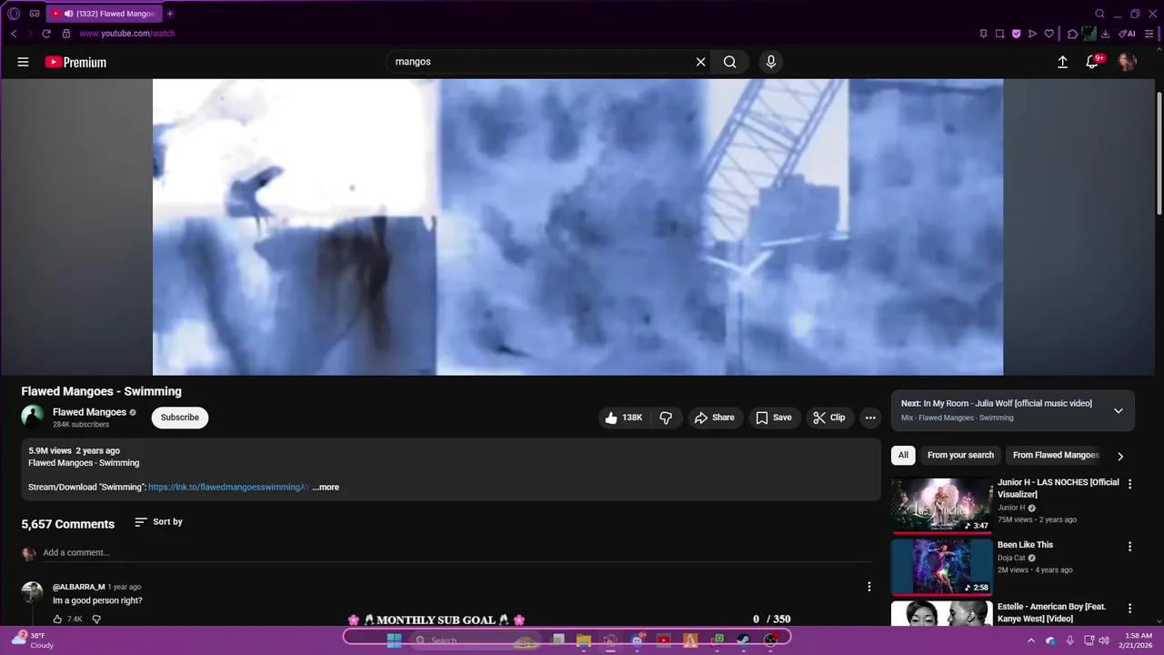The image size is (1164, 655).
Task: Open the workspaces/tab islands icon
Action: 35,14
